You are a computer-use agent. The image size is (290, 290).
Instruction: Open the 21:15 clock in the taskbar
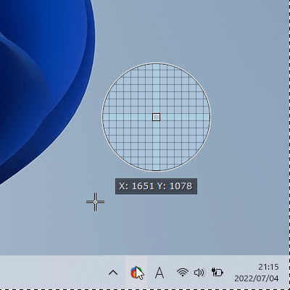coord(268,267)
